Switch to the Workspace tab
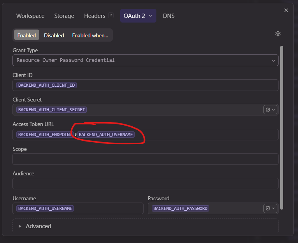 (x=30, y=16)
